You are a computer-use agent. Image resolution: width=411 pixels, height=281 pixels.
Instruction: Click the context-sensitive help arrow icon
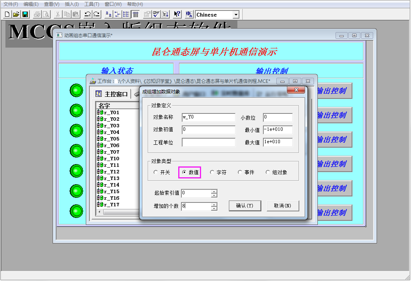click(177, 14)
